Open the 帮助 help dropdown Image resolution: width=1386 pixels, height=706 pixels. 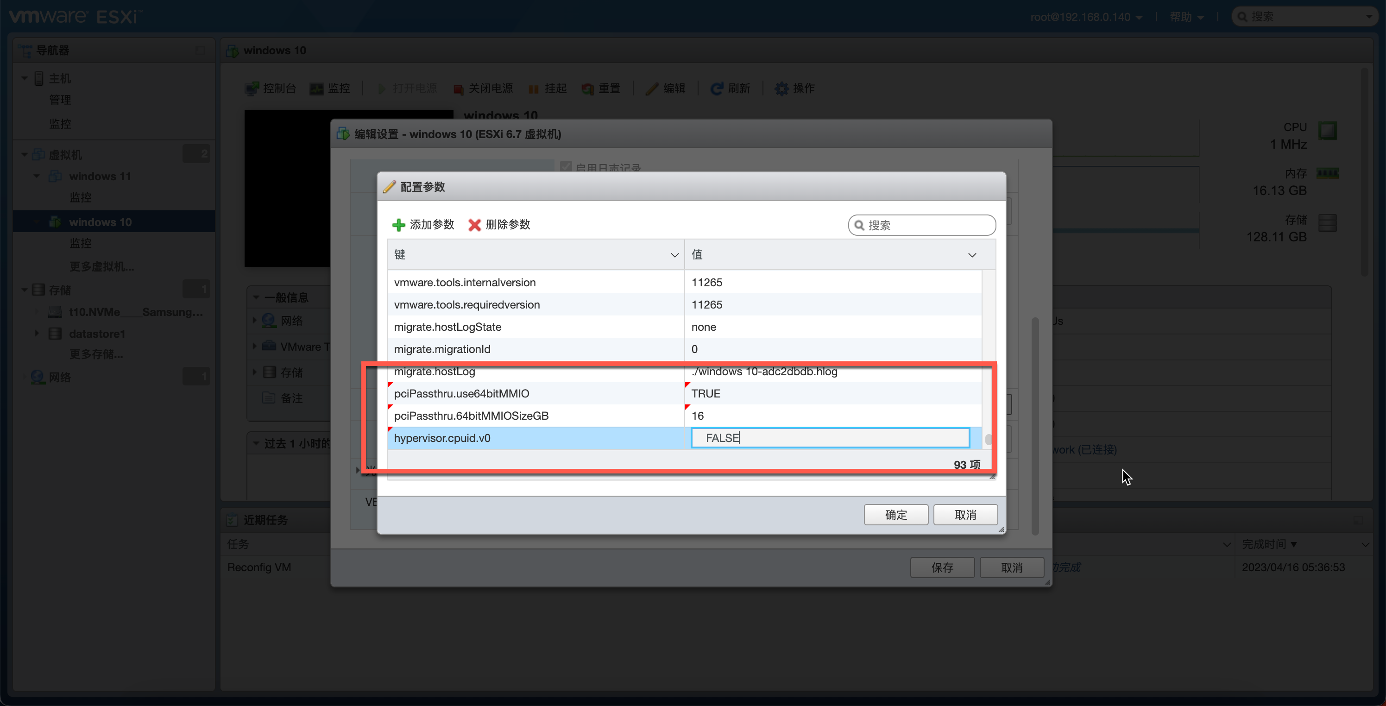pos(1186,17)
